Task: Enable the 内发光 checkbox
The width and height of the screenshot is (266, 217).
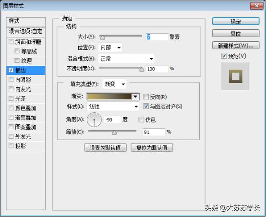Action: point(11,89)
